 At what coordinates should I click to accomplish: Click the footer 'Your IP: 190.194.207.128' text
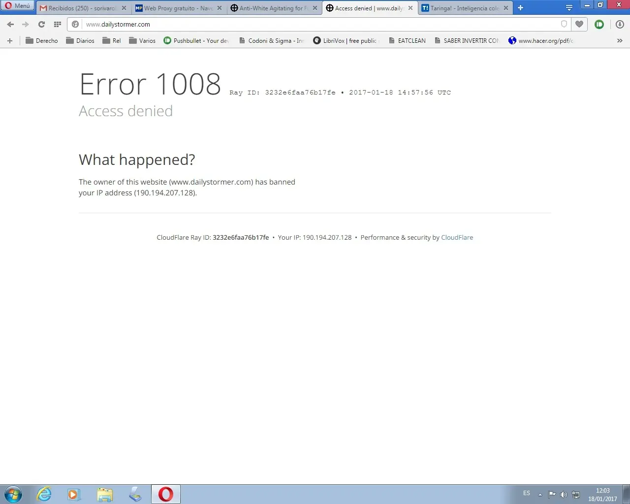tap(315, 237)
